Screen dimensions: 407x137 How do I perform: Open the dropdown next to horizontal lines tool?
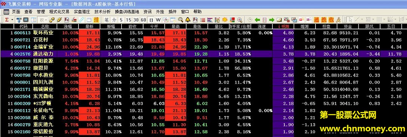click(373, 20)
